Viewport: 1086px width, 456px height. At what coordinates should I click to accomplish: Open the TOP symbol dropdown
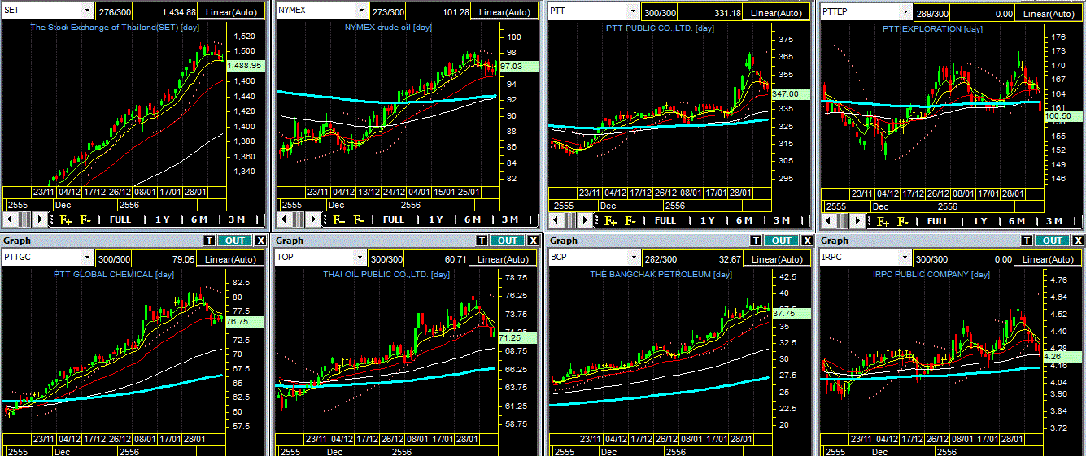pyautogui.click(x=360, y=258)
